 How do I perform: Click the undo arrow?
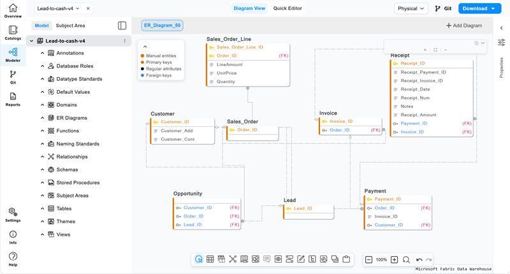[x=419, y=260]
